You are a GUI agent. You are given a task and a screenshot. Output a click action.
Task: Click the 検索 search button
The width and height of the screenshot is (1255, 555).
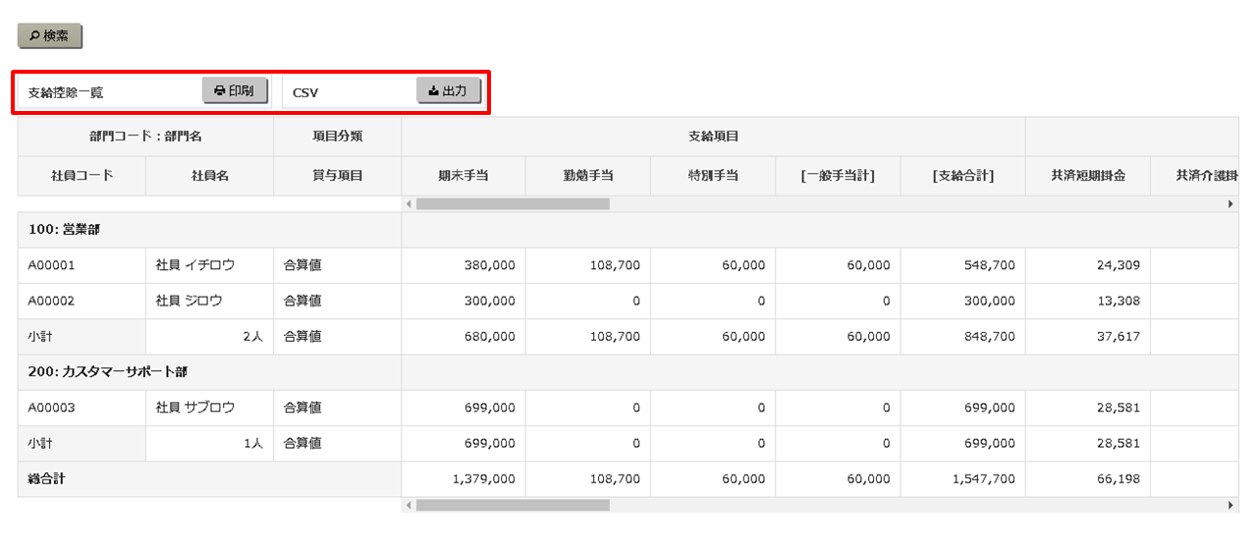(x=49, y=36)
